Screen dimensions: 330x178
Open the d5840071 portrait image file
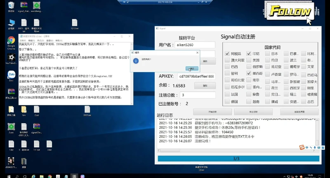pos(11,163)
